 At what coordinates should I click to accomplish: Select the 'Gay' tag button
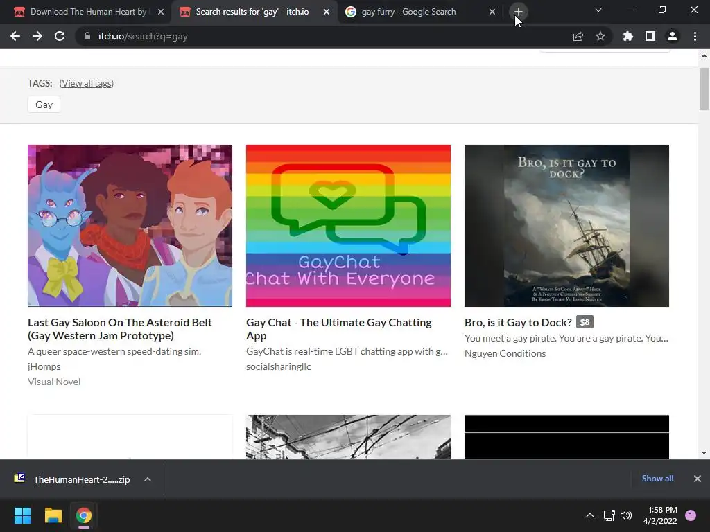pyautogui.click(x=44, y=105)
